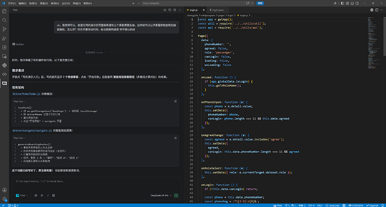Attach an image with the picture icon

pos(53,195)
